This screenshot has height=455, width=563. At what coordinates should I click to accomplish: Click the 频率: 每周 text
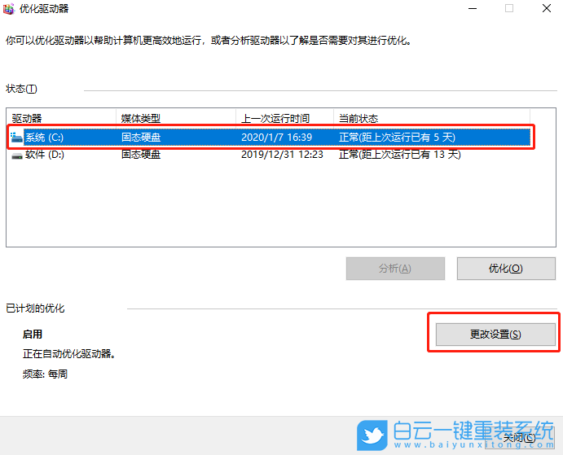click(46, 374)
